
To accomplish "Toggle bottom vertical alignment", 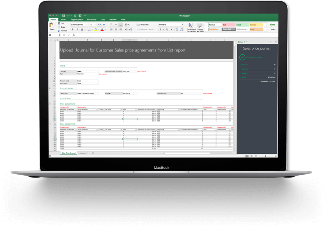I will click(x=121, y=24).
